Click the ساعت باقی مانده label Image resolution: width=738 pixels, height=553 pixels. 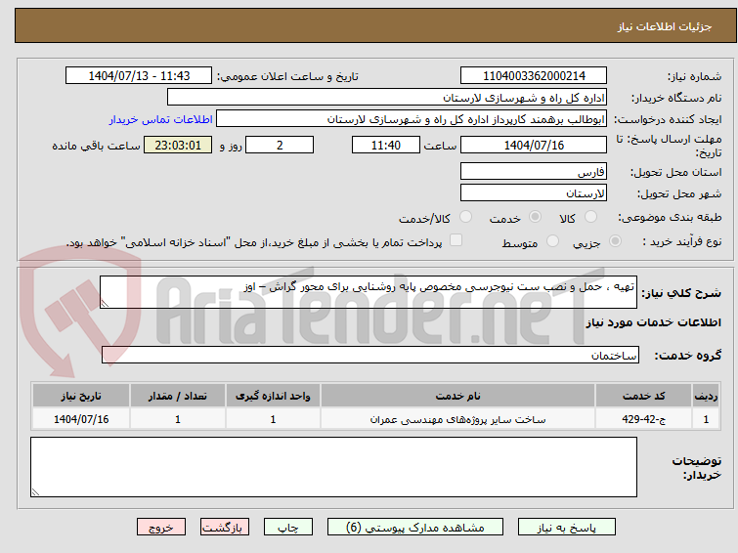pyautogui.click(x=96, y=146)
